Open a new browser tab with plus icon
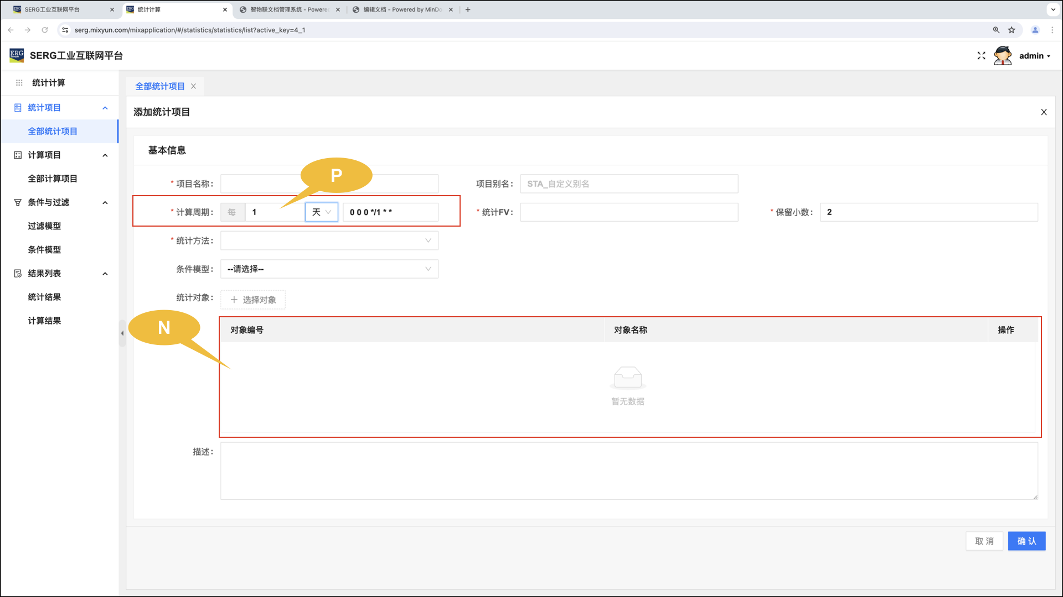Image resolution: width=1063 pixels, height=597 pixels. (468, 9)
